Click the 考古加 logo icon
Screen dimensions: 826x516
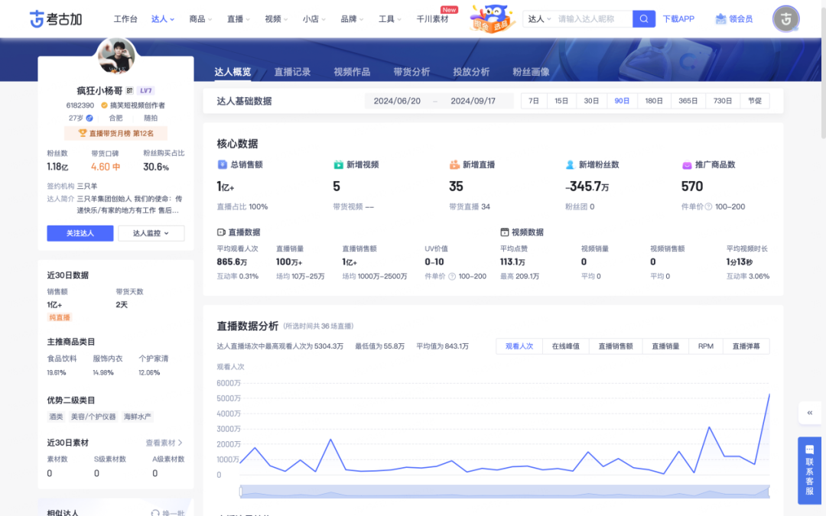[x=37, y=18]
